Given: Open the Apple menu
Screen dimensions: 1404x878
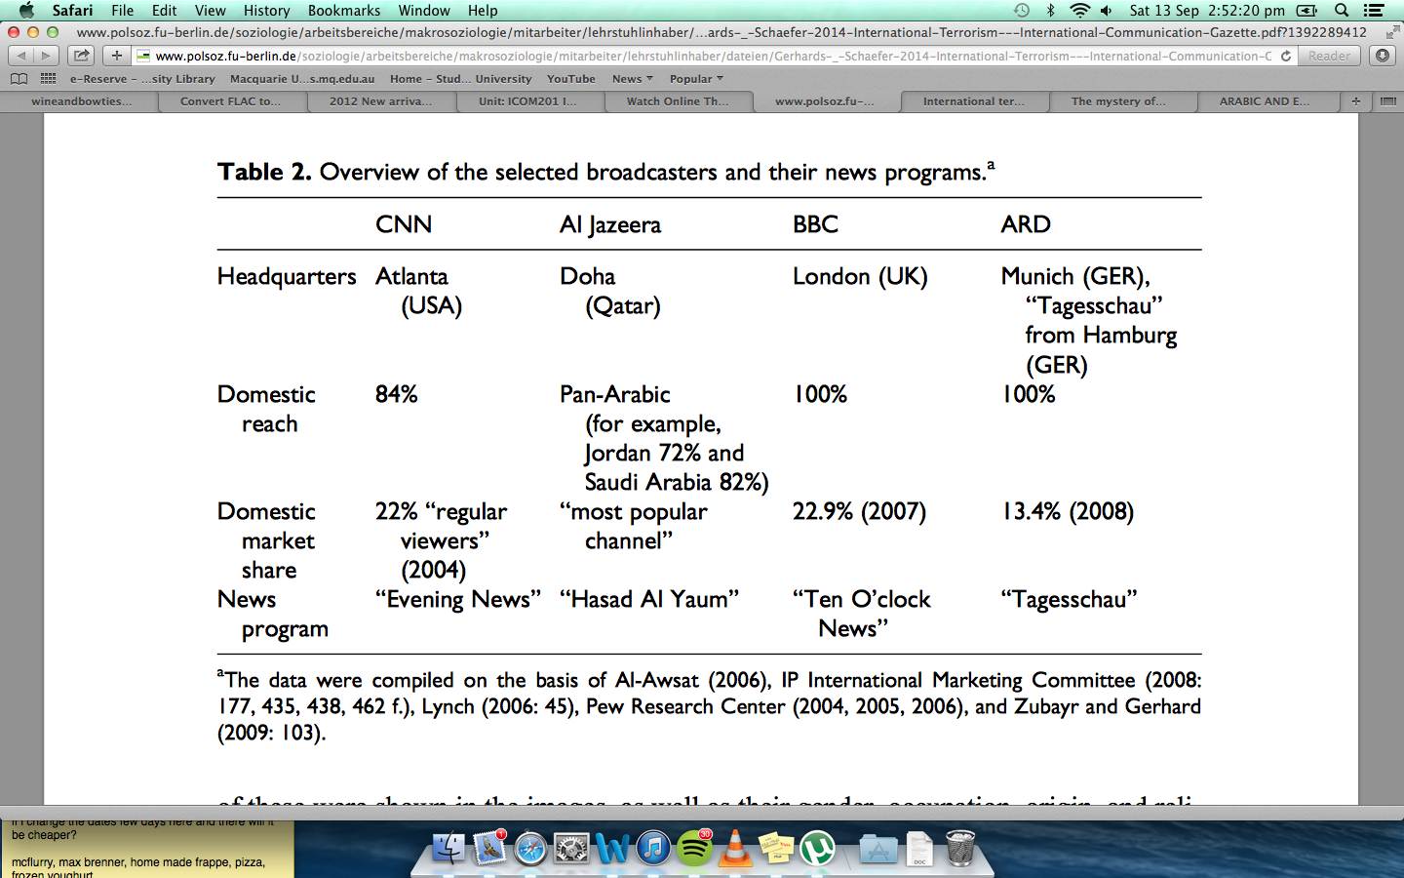Looking at the screenshot, I should (26, 11).
